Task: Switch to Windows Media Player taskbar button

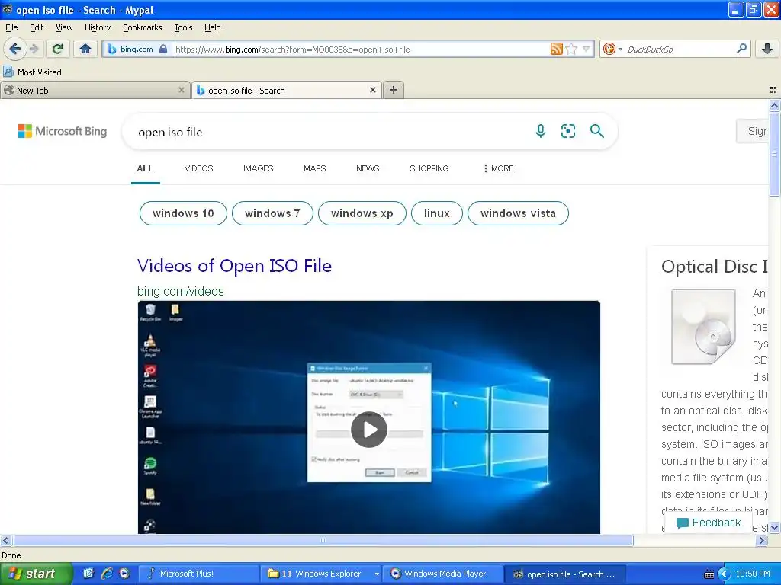Action: pos(443,574)
